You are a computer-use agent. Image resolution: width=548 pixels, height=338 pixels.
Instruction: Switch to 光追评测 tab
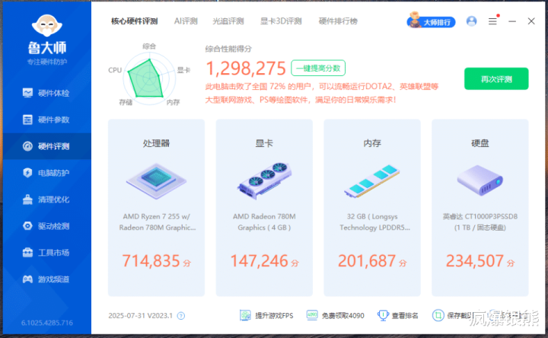[228, 21]
